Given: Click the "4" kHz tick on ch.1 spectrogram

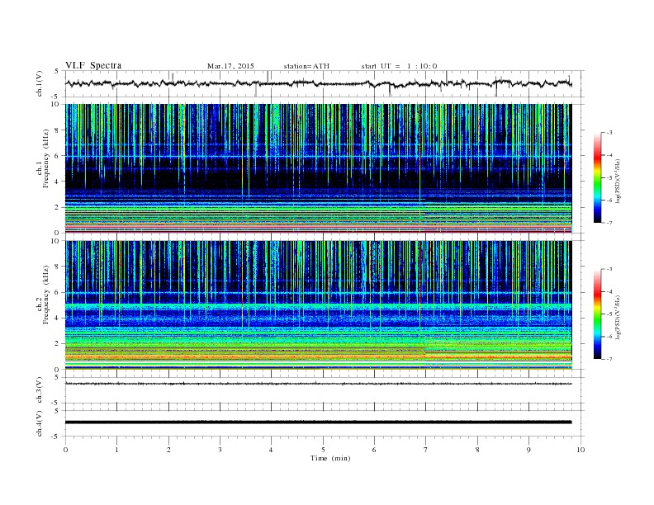Looking at the screenshot, I should coord(57,182).
